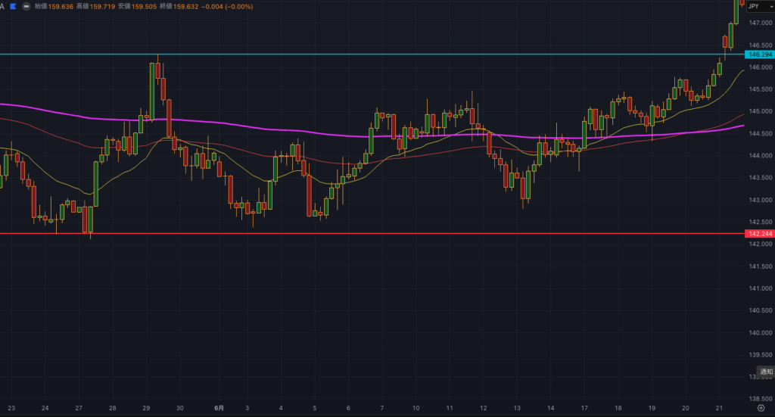Click the red horizontal support line
775x417 pixels.
[378, 234]
